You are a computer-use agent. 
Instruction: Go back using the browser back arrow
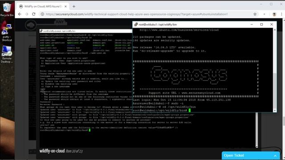point(20,14)
